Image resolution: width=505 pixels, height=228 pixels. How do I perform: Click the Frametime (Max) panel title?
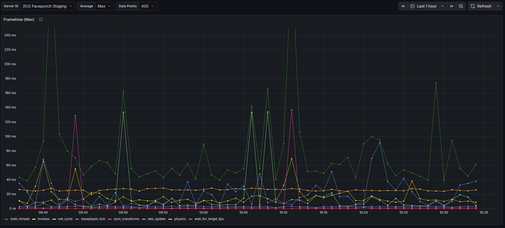pos(19,19)
